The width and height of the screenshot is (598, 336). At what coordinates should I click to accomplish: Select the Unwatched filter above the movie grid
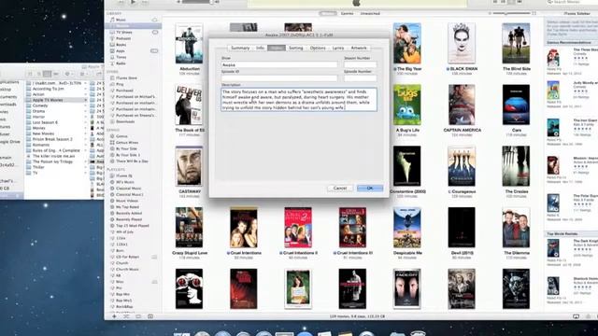[370, 13]
